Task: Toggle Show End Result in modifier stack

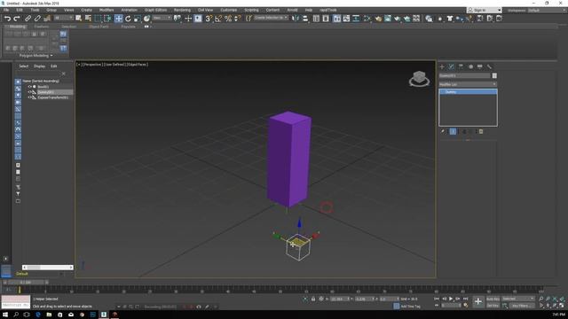Action: (x=454, y=131)
